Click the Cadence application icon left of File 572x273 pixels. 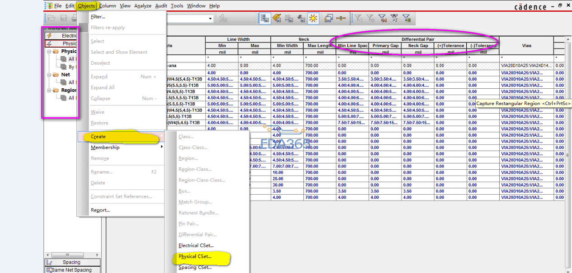(x=49, y=6)
